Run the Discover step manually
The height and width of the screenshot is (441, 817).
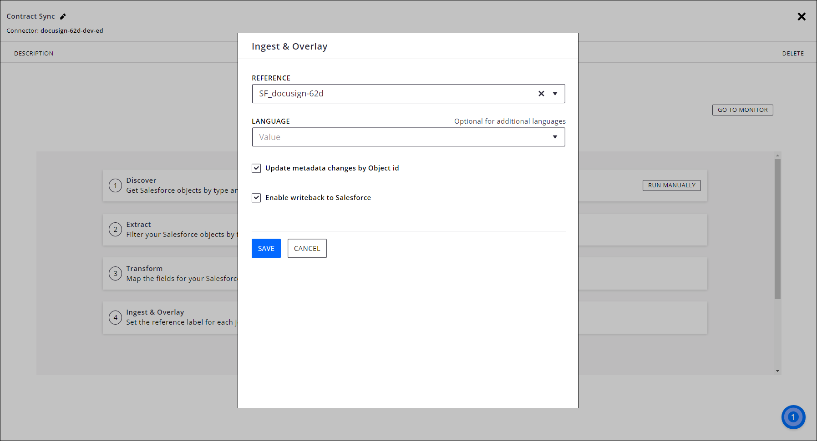pyautogui.click(x=672, y=185)
